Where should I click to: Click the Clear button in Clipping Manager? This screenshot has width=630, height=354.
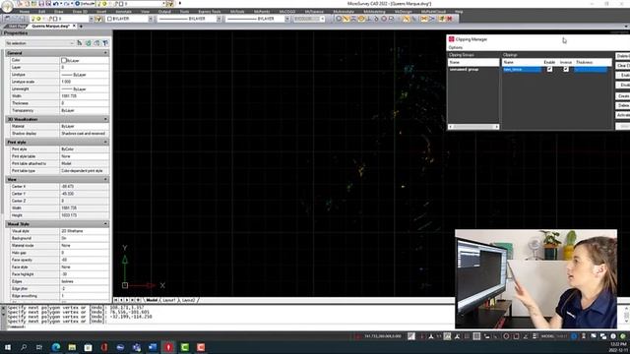click(x=623, y=66)
